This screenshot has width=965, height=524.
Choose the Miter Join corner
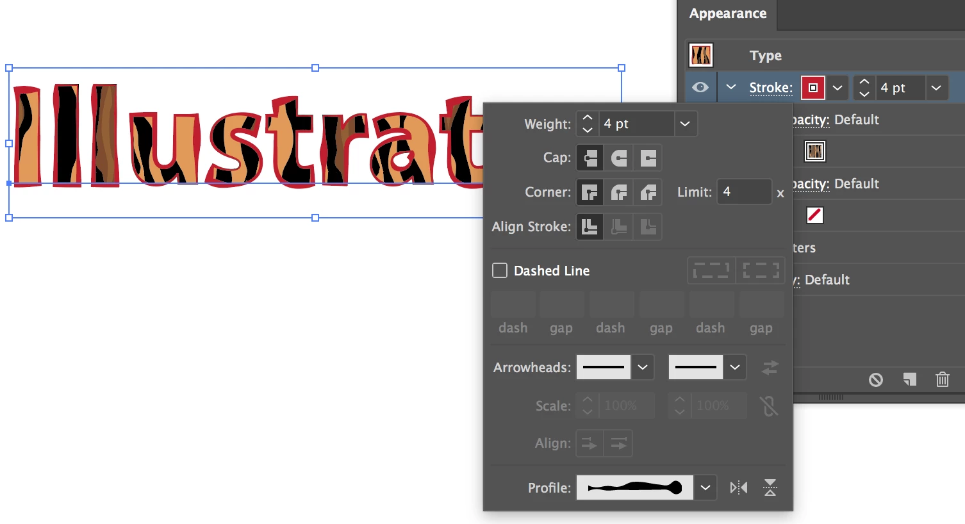pos(590,192)
